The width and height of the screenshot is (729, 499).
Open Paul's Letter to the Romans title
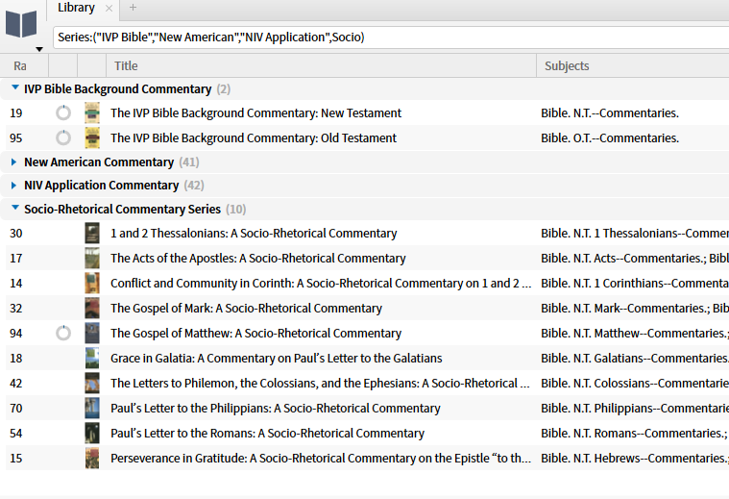267,434
